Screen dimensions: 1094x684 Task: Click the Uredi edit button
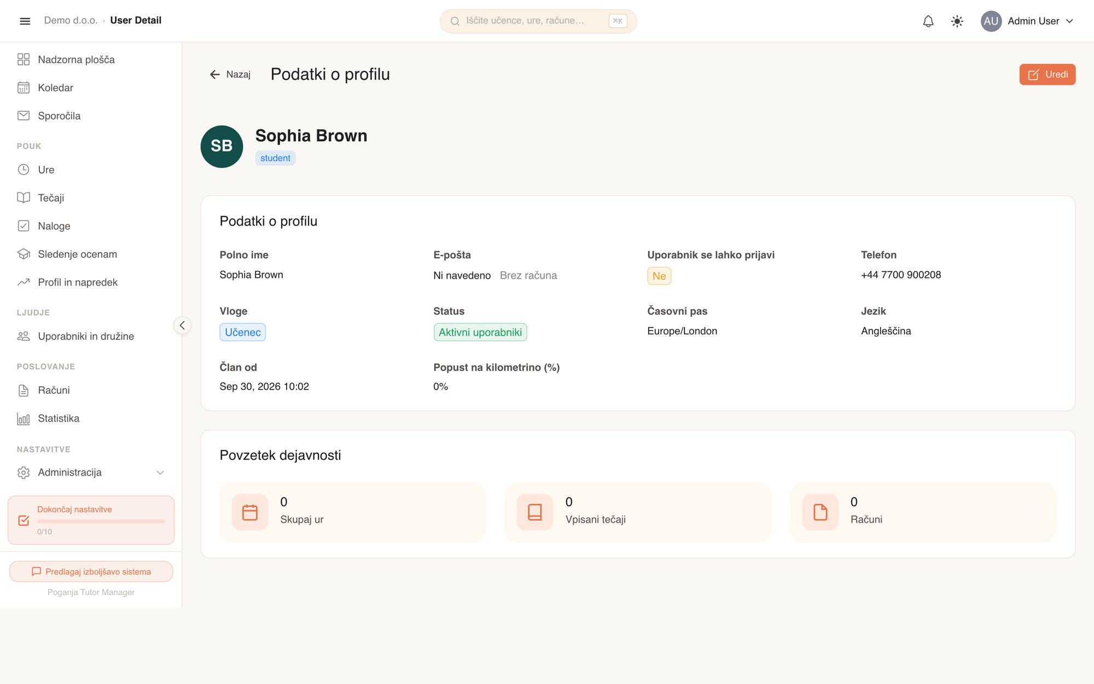(x=1047, y=74)
